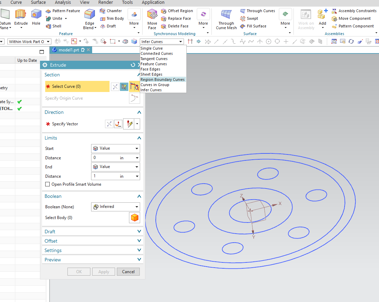Collapse the Direction section

point(139,112)
